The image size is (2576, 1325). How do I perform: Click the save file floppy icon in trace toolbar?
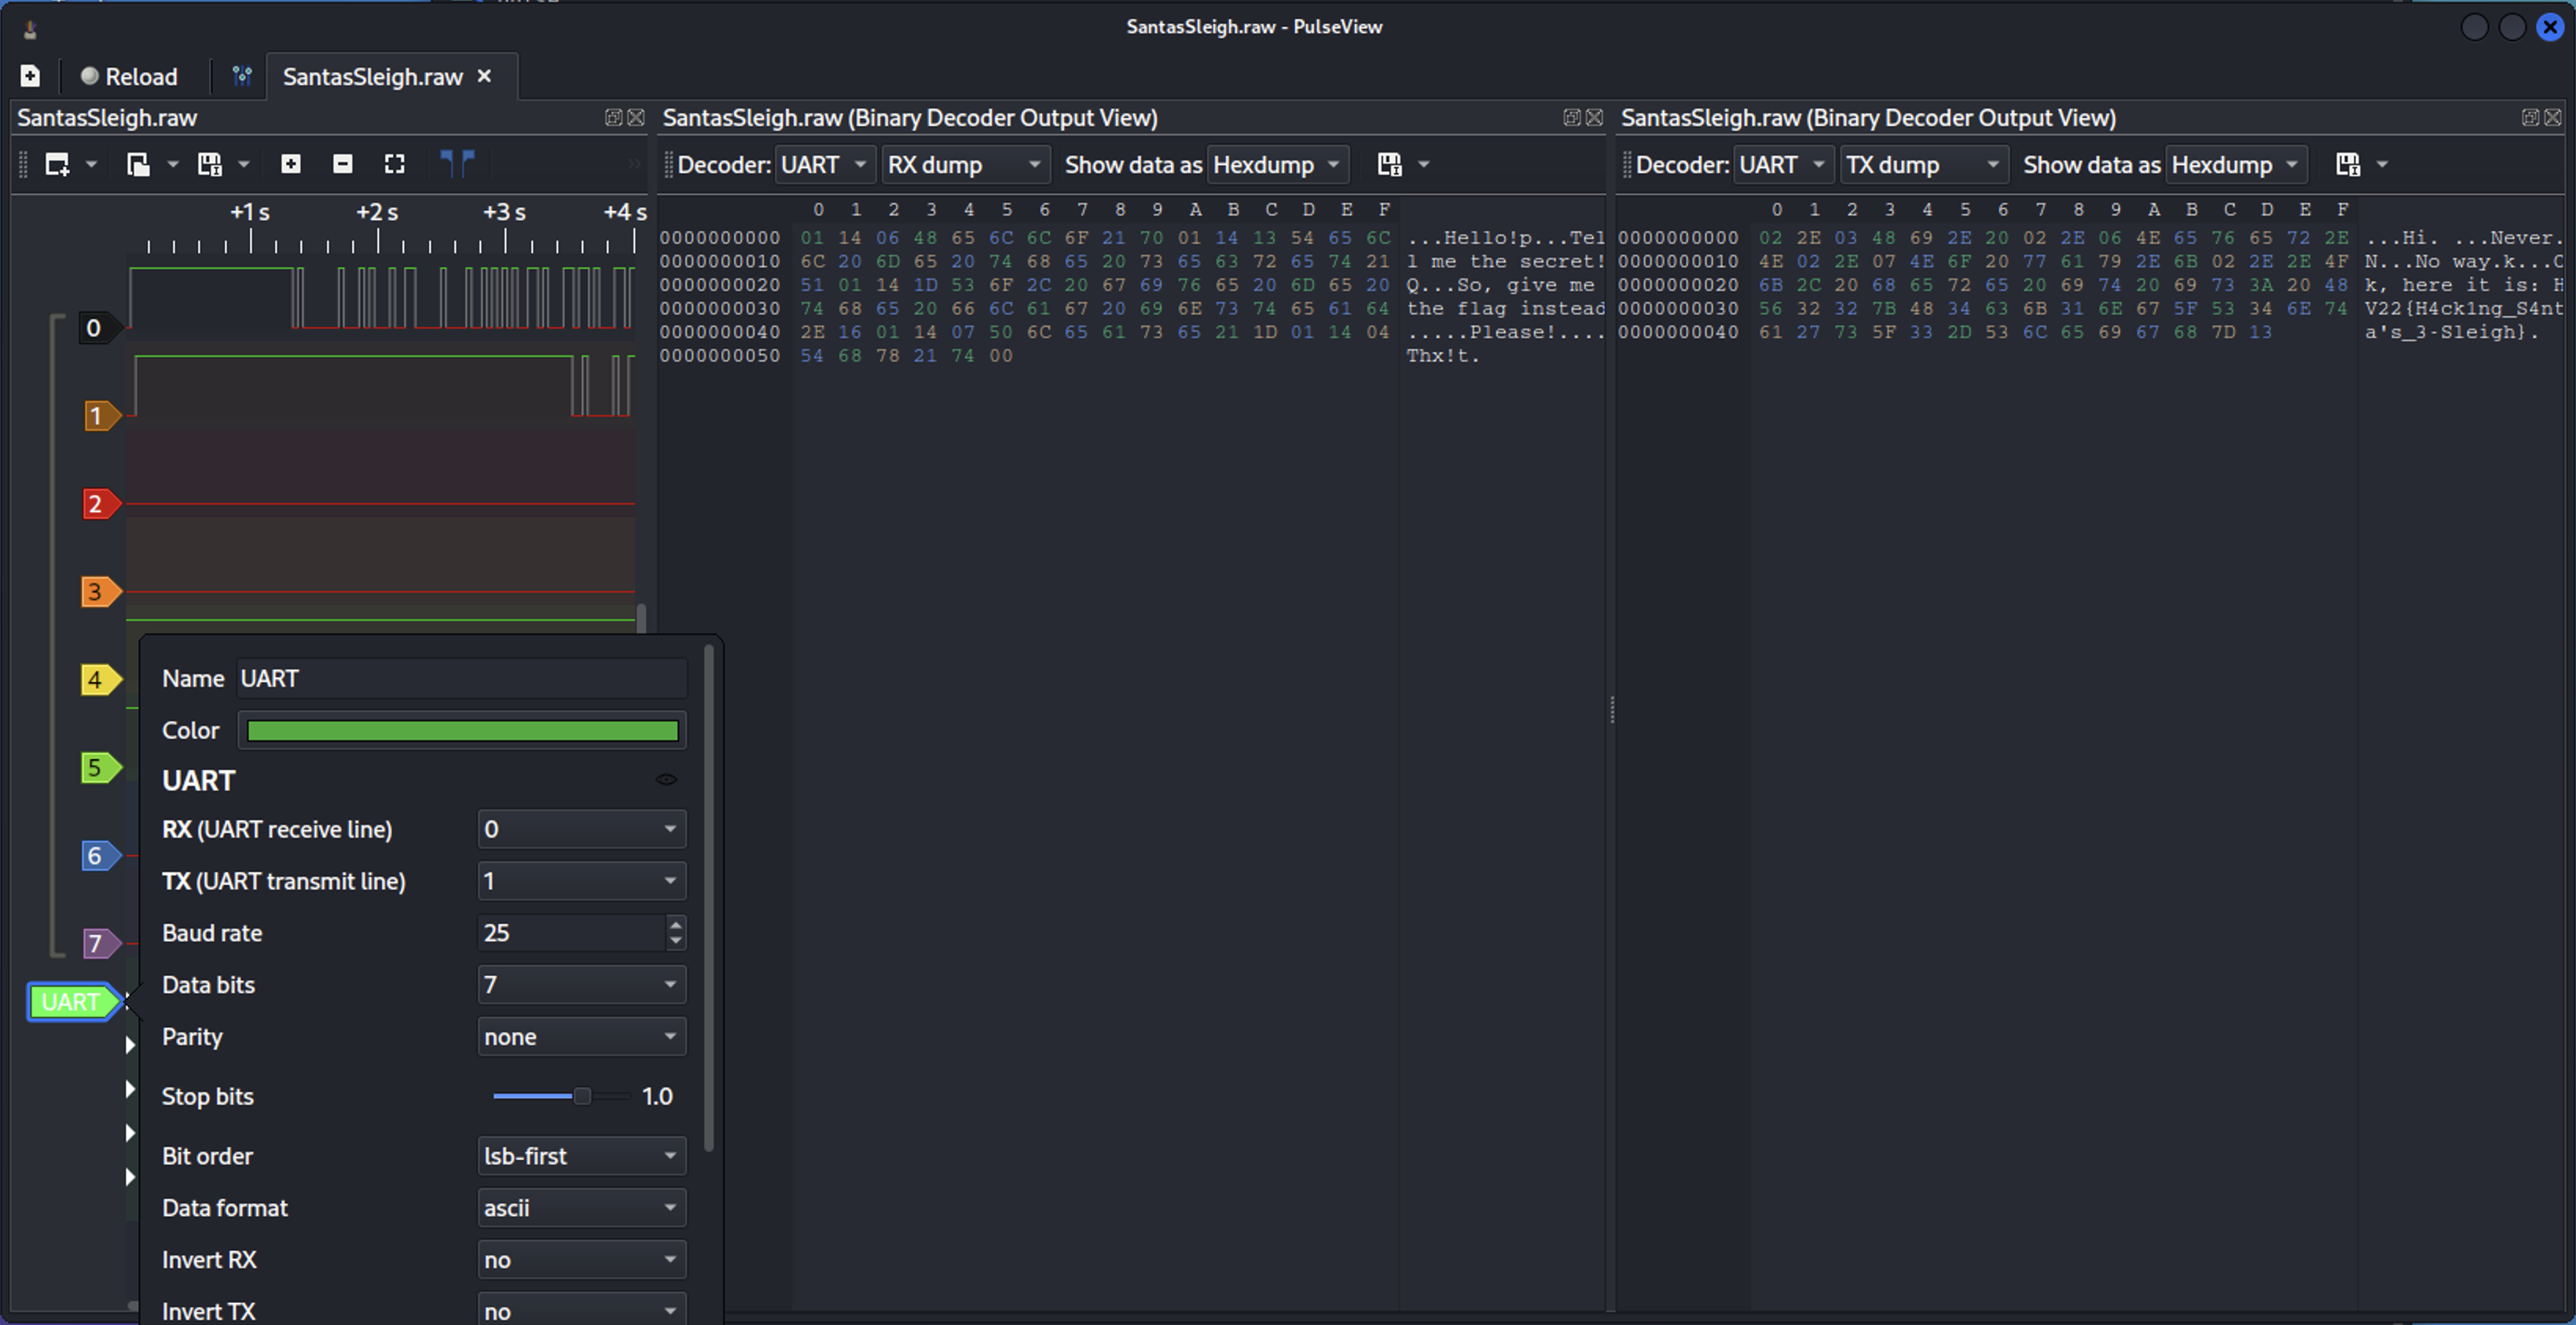(209, 164)
